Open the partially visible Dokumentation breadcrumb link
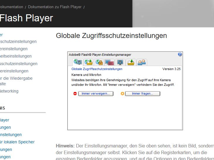This screenshot has height=160, width=214. coord(11,7)
